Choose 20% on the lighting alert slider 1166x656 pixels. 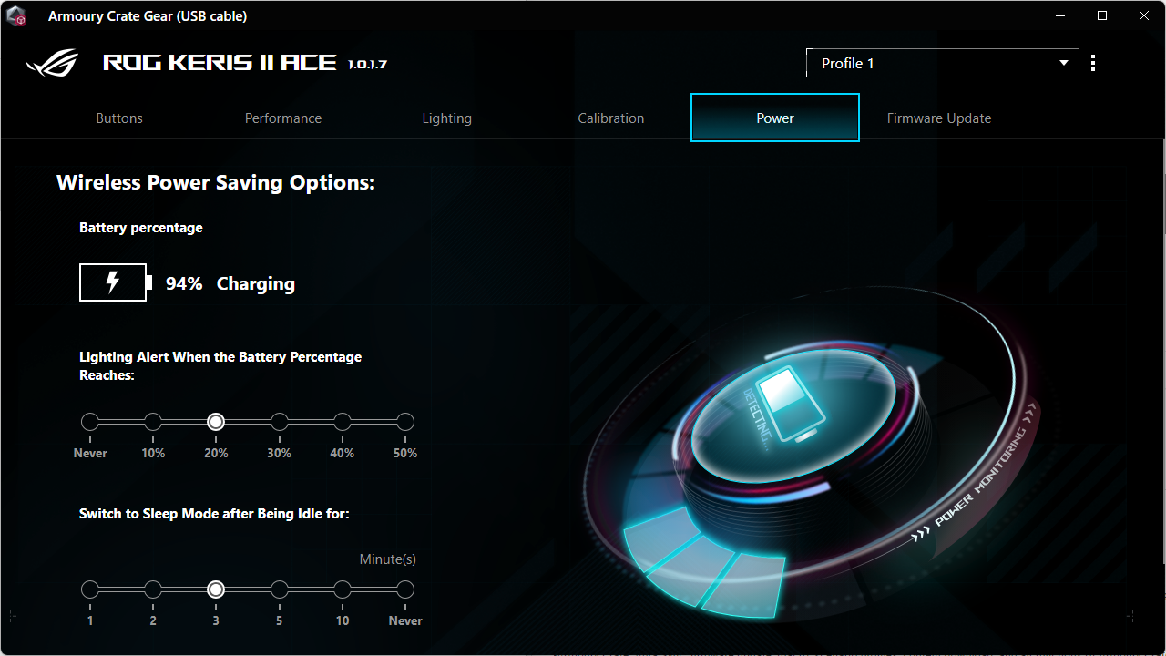coord(216,422)
